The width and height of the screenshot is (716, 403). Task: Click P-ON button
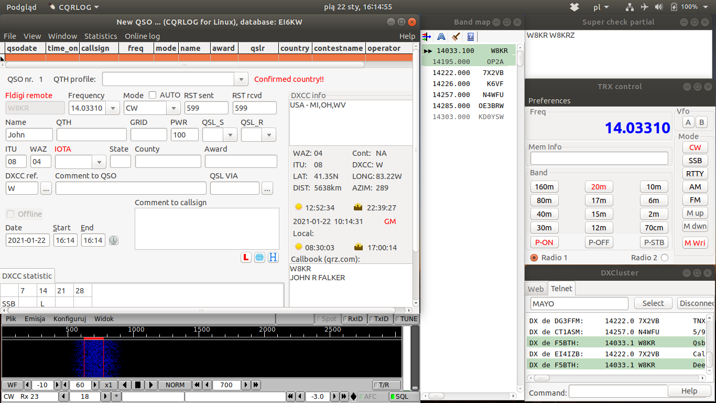click(x=544, y=242)
